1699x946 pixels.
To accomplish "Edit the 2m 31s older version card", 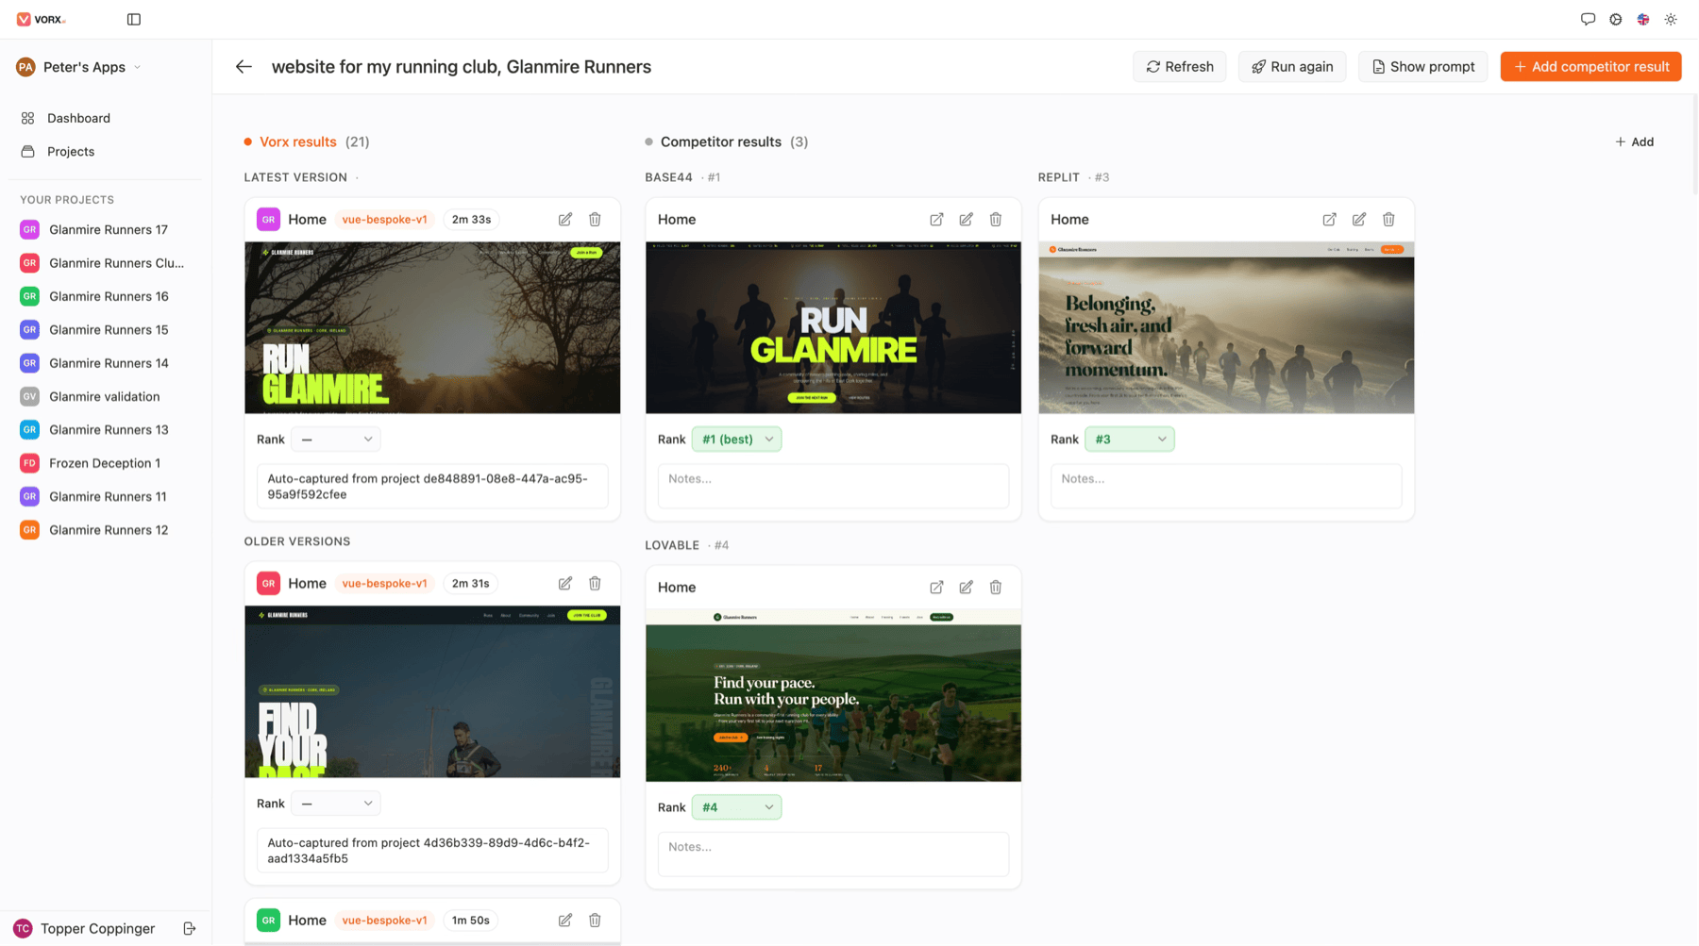I will click(565, 584).
